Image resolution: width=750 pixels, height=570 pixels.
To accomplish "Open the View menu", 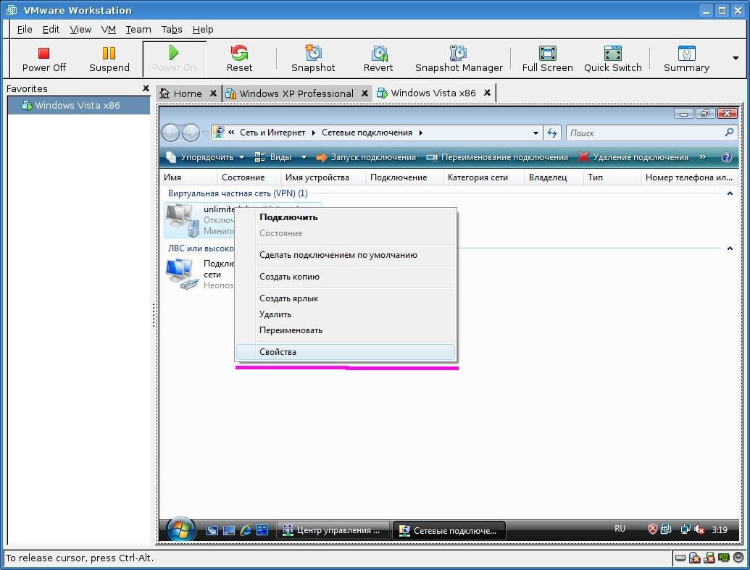I will [x=80, y=29].
